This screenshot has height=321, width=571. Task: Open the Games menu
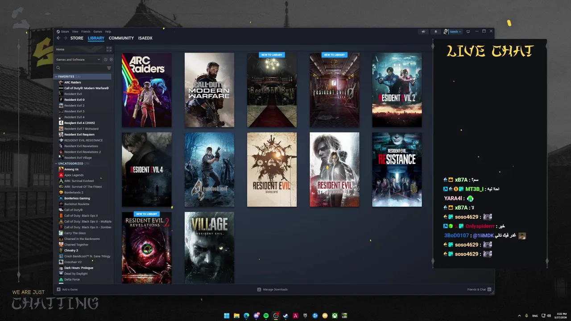[98, 32]
